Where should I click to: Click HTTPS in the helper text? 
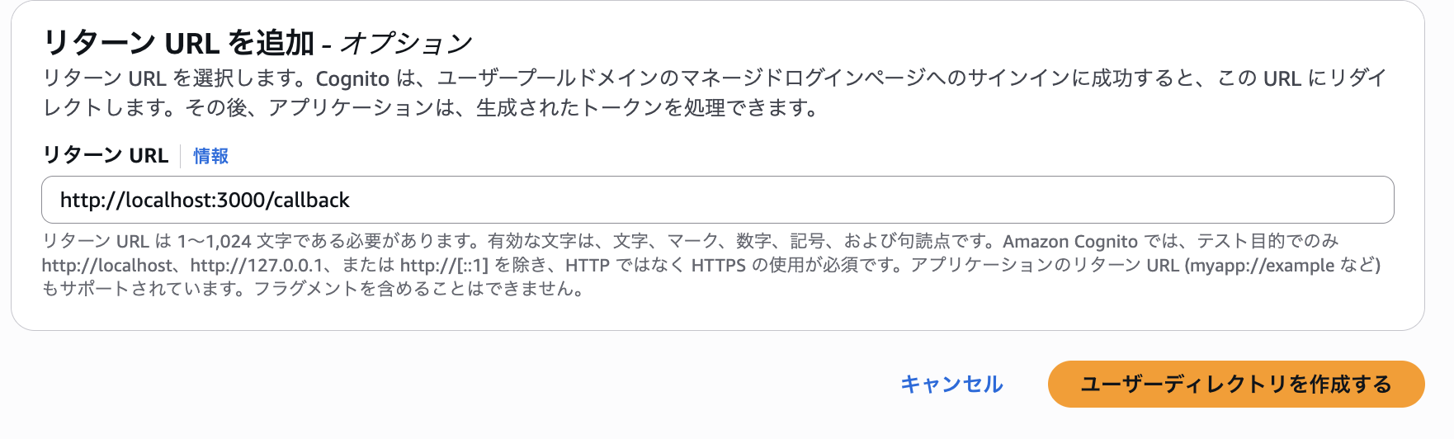[719, 266]
